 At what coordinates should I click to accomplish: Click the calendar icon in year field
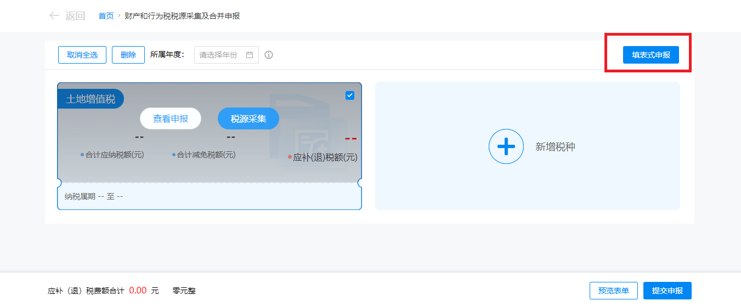250,55
